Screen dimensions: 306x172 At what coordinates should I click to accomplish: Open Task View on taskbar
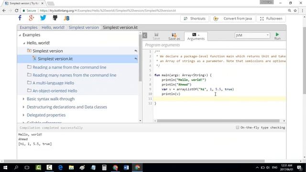(x=27, y=168)
